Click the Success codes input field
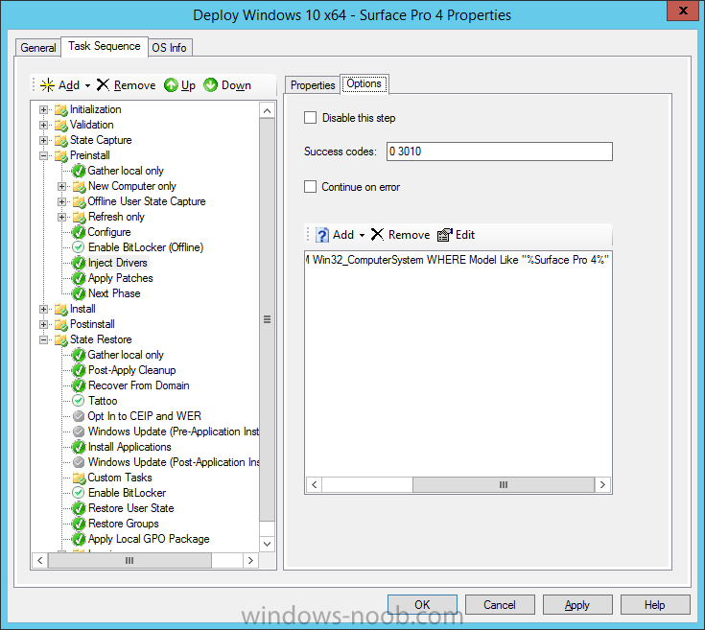This screenshot has width=705, height=630. (499, 152)
